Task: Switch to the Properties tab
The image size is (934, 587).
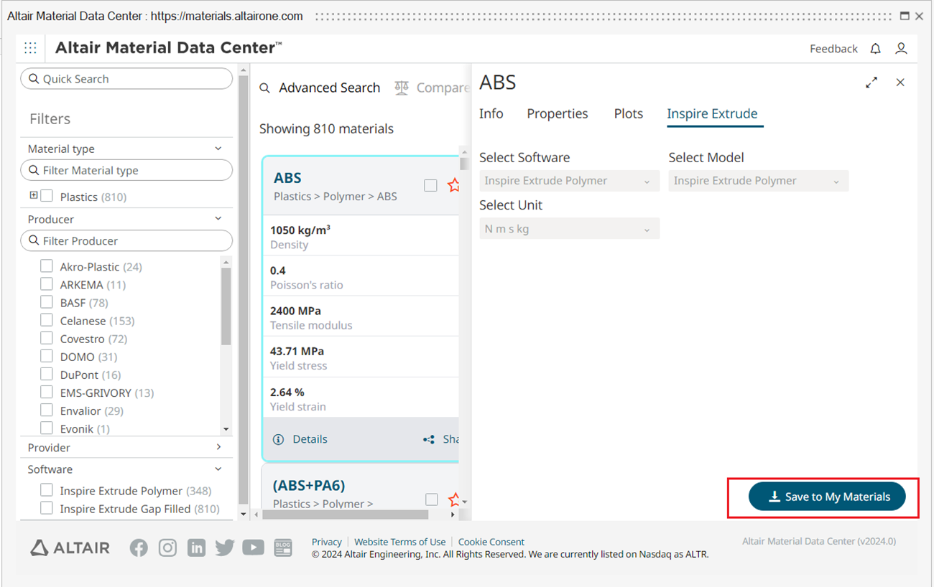Action: [558, 113]
